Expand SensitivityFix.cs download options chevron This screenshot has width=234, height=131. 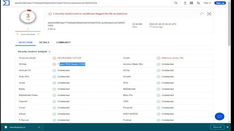click(x=39, y=127)
